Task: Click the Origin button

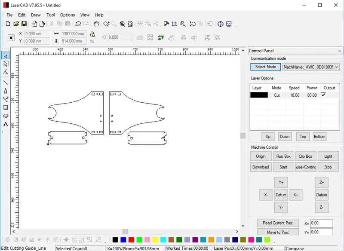Action: [x=261, y=156]
